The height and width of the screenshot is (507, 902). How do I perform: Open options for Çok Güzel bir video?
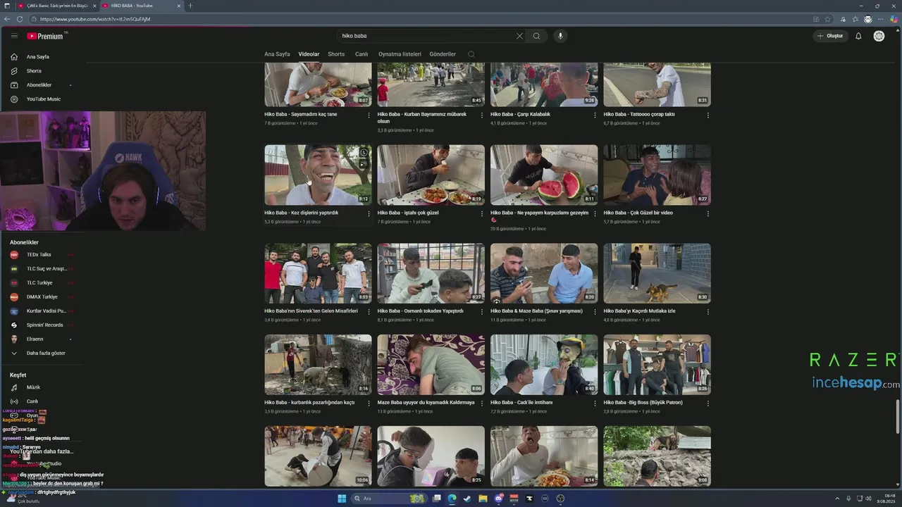[x=708, y=213]
